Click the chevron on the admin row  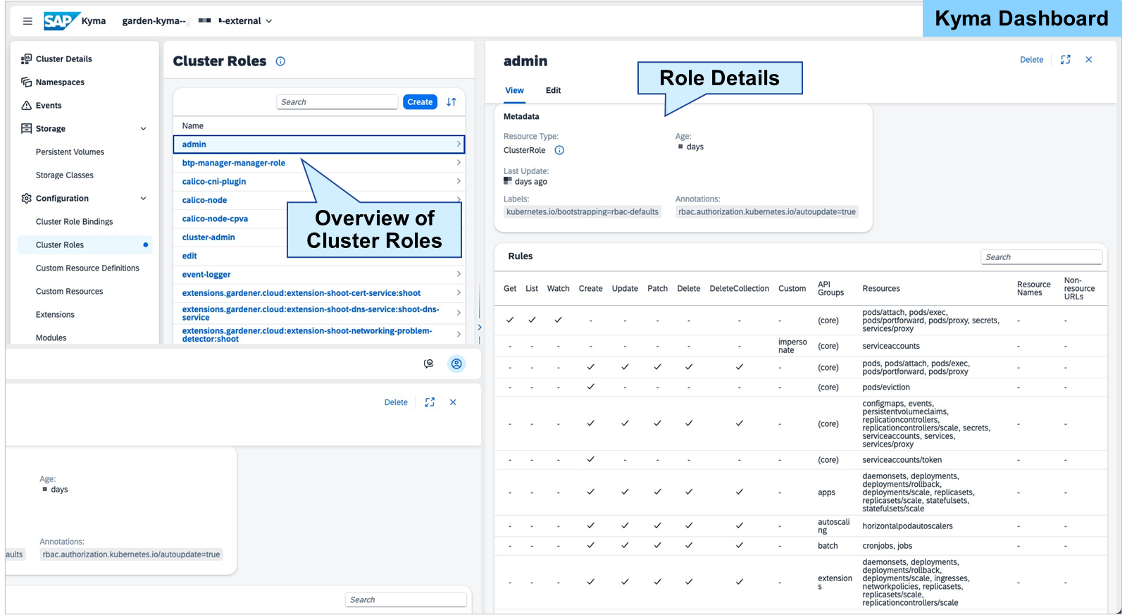tap(459, 144)
